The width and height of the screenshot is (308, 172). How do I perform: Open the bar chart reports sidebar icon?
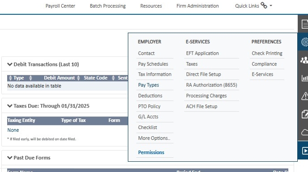pos(305,78)
